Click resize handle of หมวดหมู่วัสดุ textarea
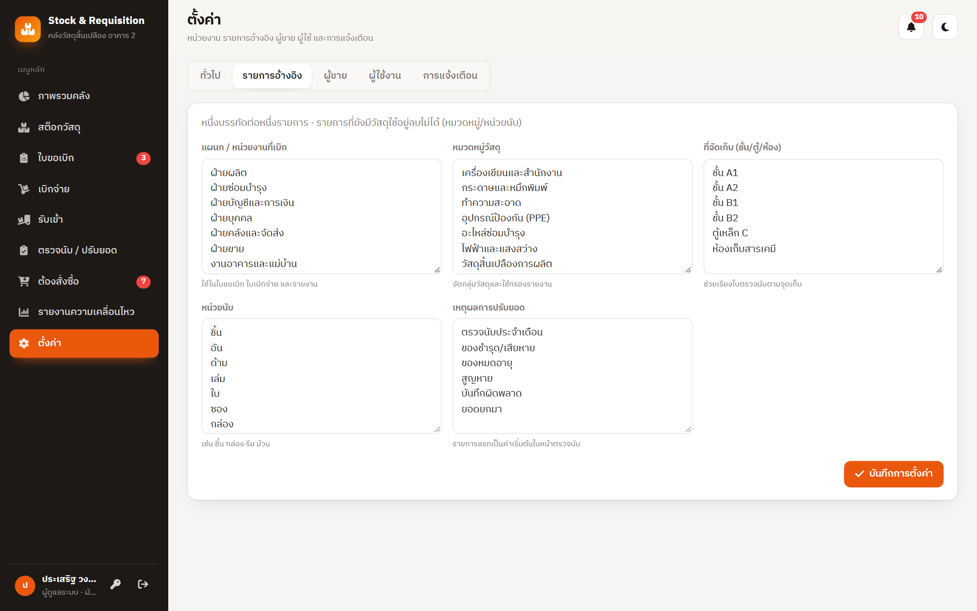Image resolution: width=977 pixels, height=611 pixels. click(688, 270)
